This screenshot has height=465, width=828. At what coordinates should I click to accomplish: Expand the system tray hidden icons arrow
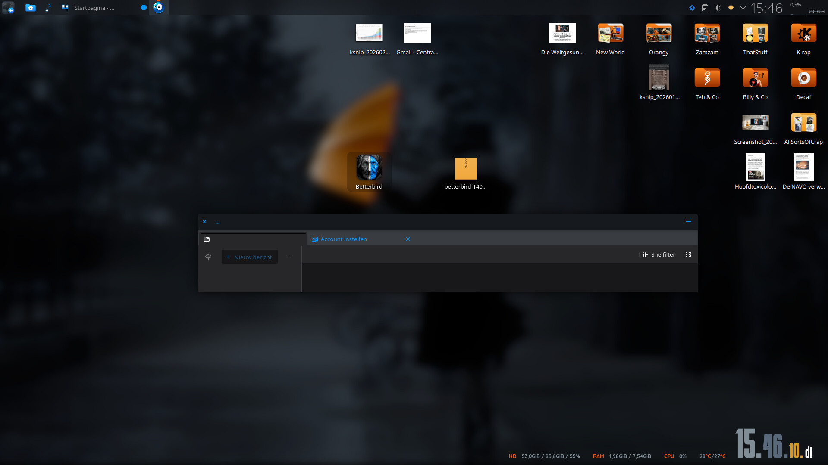[743, 8]
